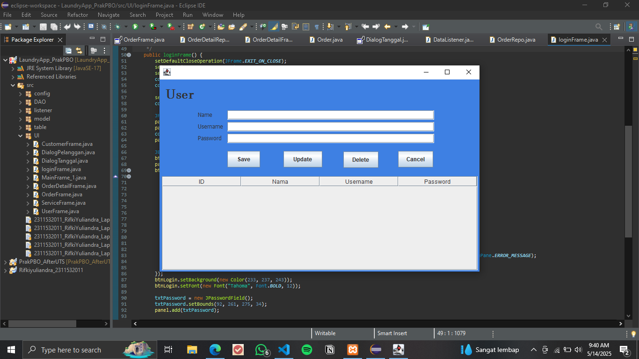This screenshot has height=359, width=639.
Task: Start debugging with the bug icon
Action: pyautogui.click(x=118, y=27)
